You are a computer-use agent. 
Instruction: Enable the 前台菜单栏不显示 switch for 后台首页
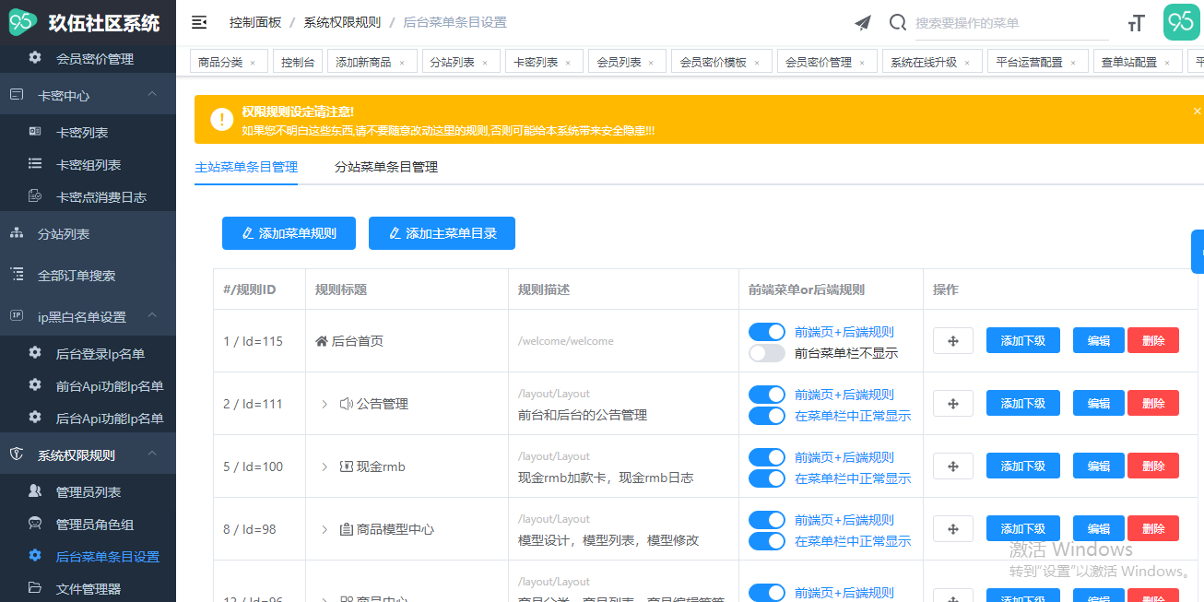point(767,353)
